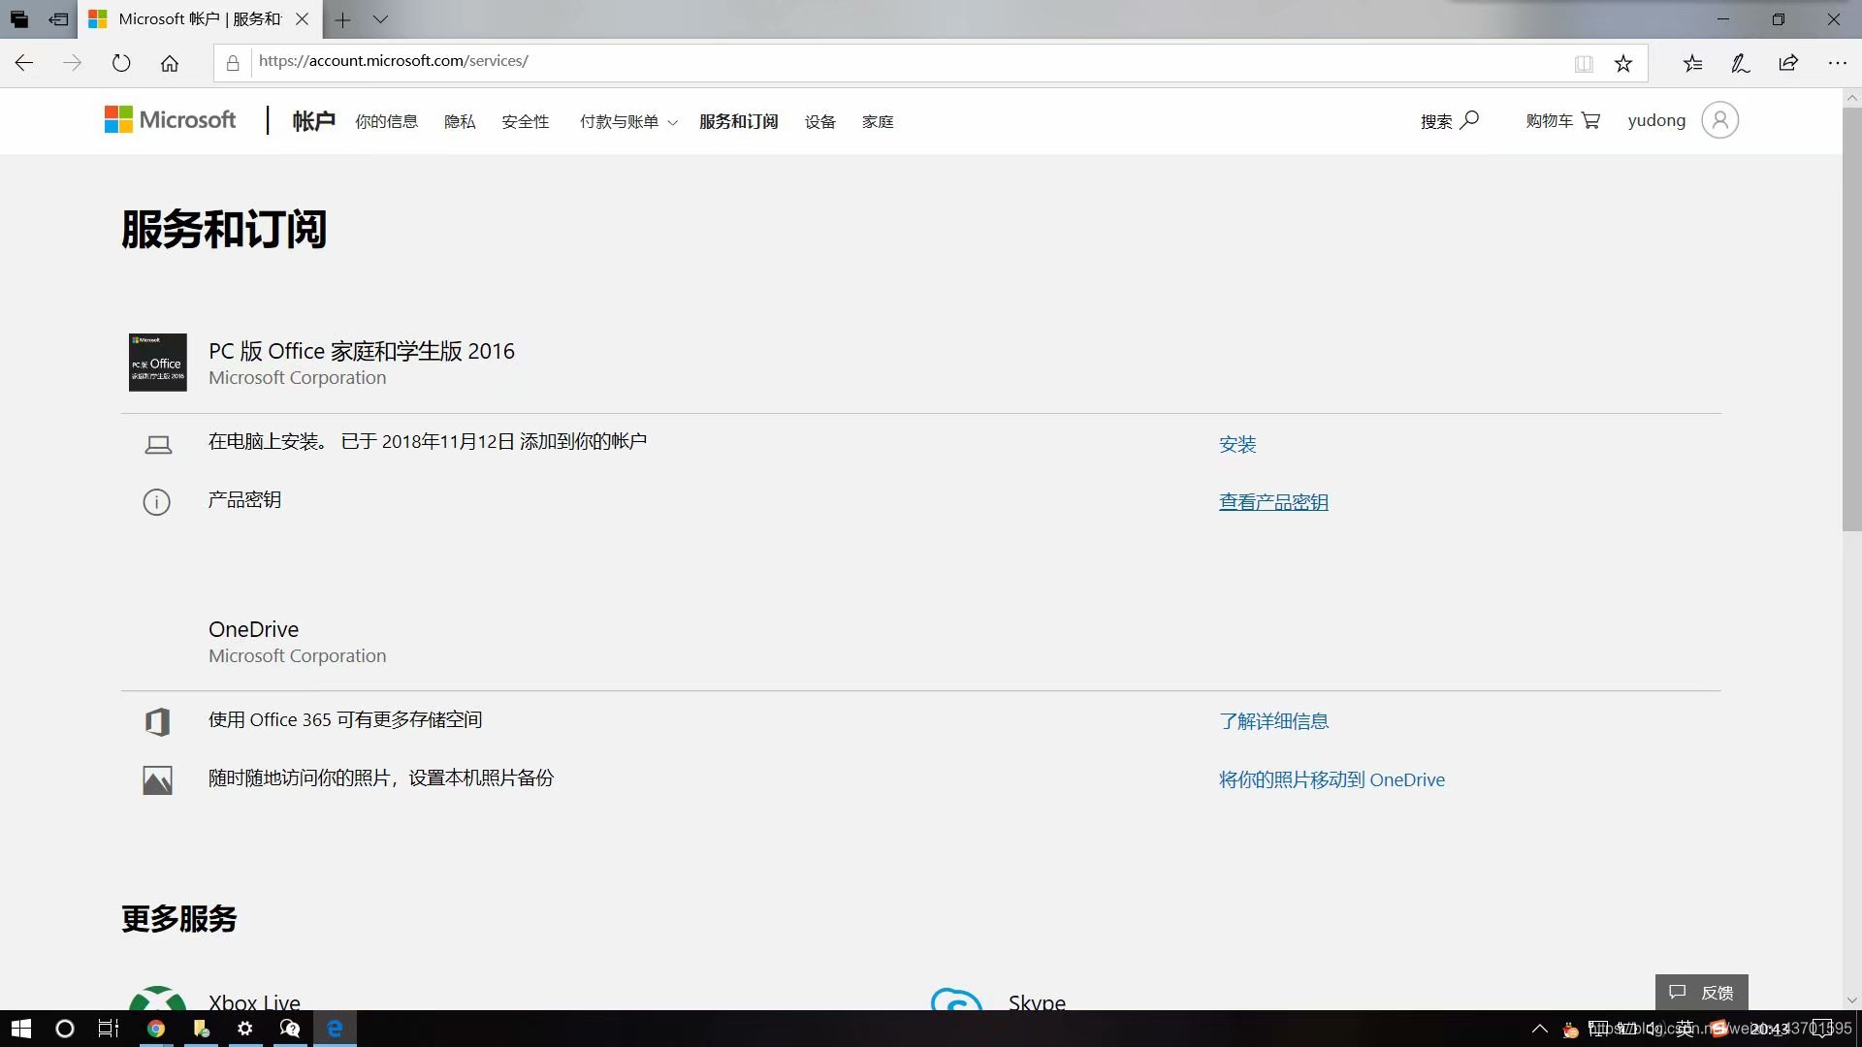The height and width of the screenshot is (1047, 1862).
Task: Click the 反馈 feedback button
Action: pyautogui.click(x=1701, y=992)
